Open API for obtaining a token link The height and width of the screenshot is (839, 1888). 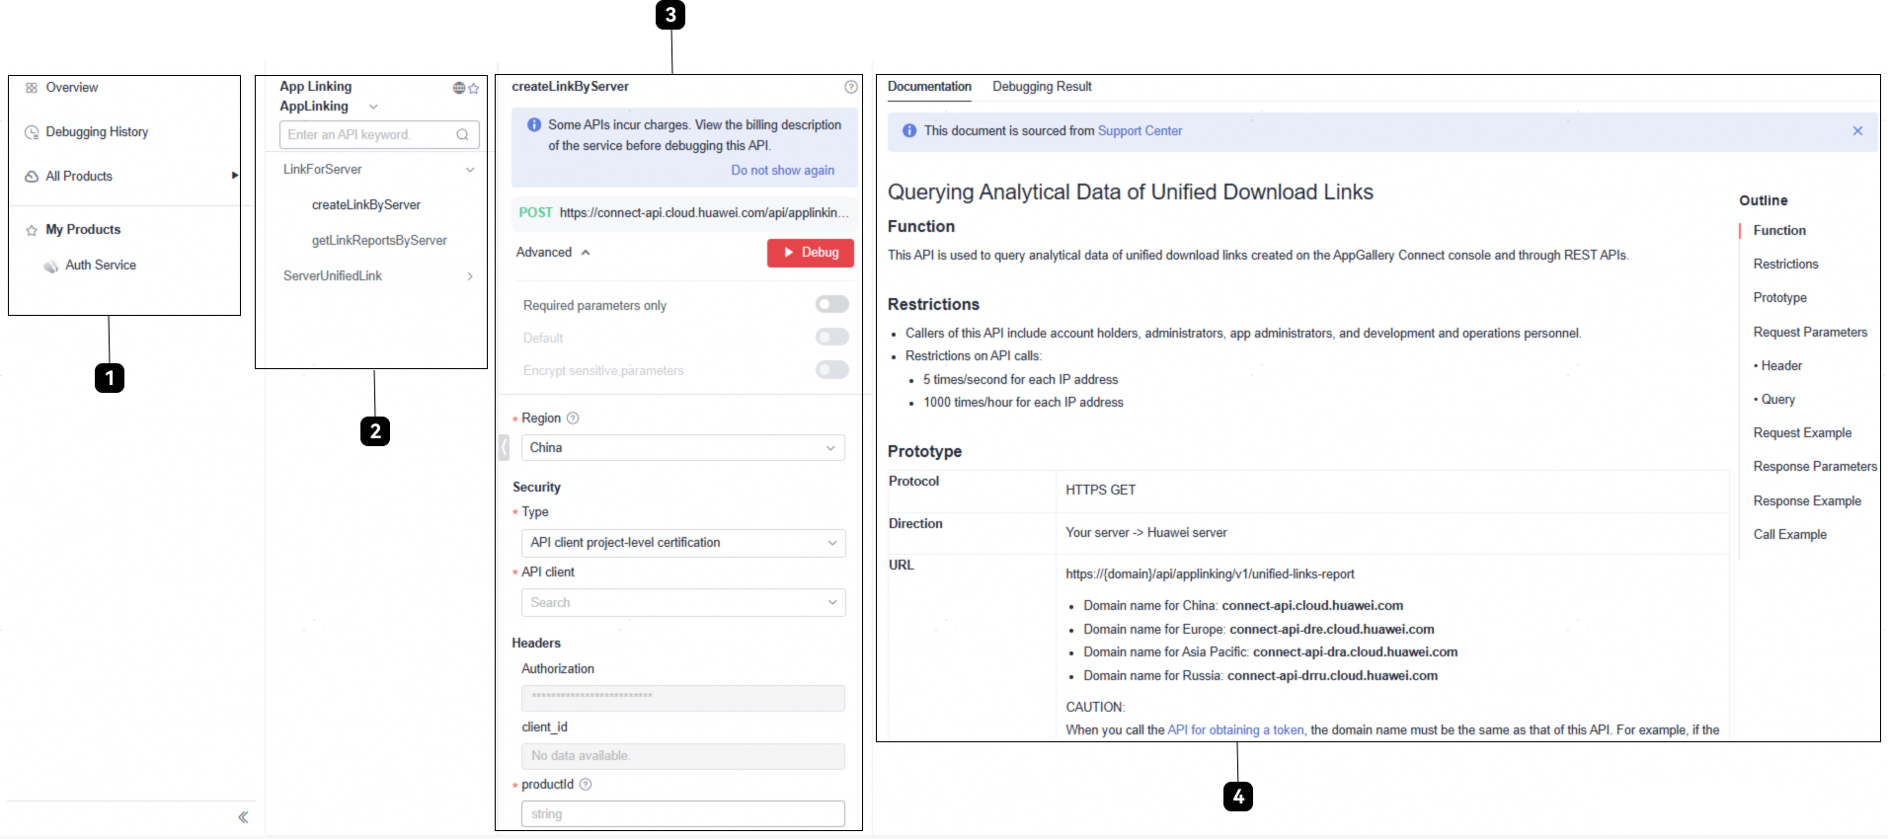(x=1235, y=730)
